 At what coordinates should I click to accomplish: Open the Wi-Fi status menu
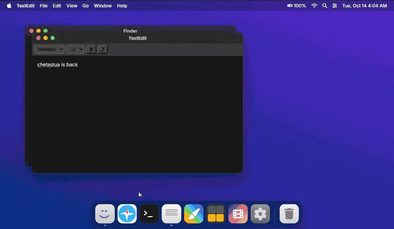314,5
